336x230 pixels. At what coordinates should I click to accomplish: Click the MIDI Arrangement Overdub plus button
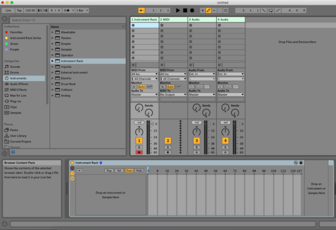pyautogui.click(x=203, y=10)
